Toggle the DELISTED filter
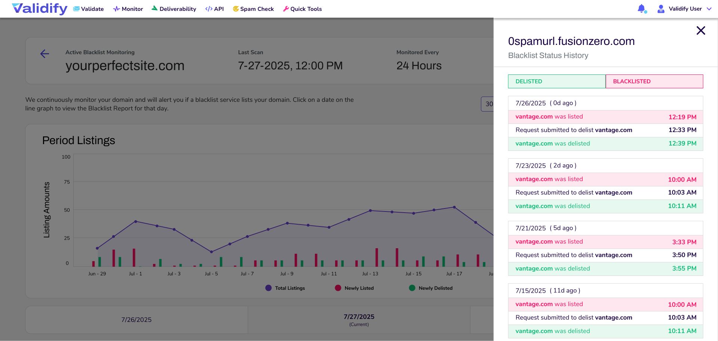Image resolution: width=718 pixels, height=341 pixels. pos(556,82)
